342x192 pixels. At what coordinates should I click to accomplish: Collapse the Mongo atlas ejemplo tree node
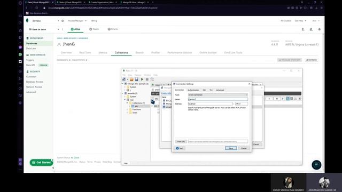click(x=122, y=84)
